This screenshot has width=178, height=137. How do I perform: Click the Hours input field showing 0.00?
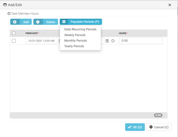click(x=141, y=41)
